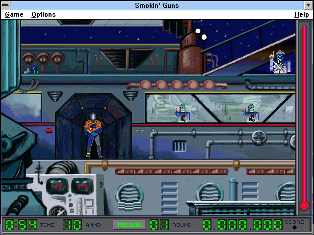Click the green countdown timer display
This screenshot has width=314, height=235.
point(21,225)
